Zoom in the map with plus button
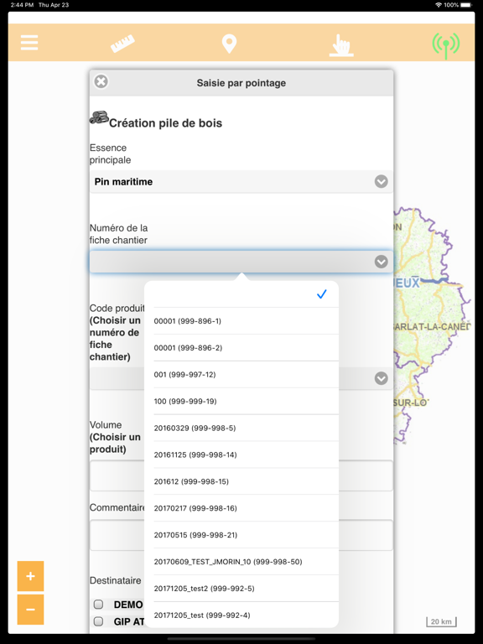The width and height of the screenshot is (483, 644). tap(30, 576)
